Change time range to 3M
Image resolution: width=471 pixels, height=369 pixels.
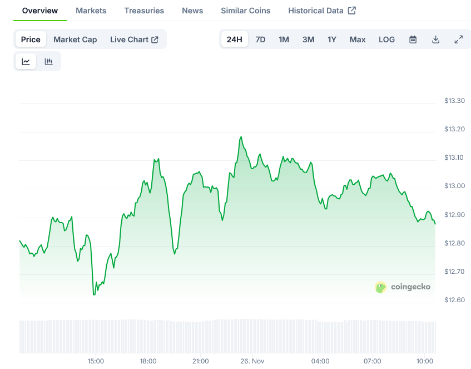[x=308, y=40]
